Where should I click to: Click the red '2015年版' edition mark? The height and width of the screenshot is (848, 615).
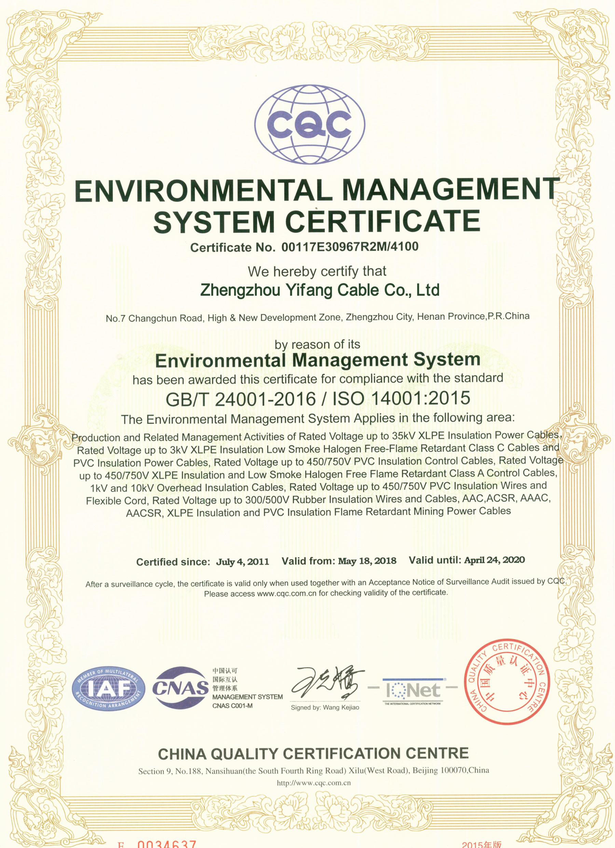(482, 845)
